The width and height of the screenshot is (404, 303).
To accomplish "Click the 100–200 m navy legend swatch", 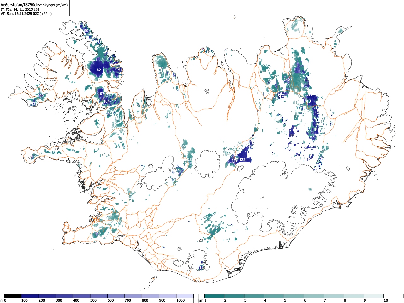I will 30,296.
